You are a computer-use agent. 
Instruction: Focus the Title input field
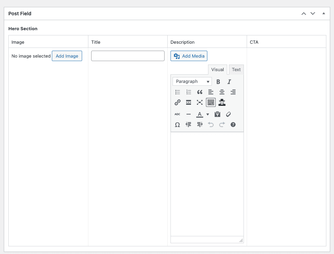[128, 56]
